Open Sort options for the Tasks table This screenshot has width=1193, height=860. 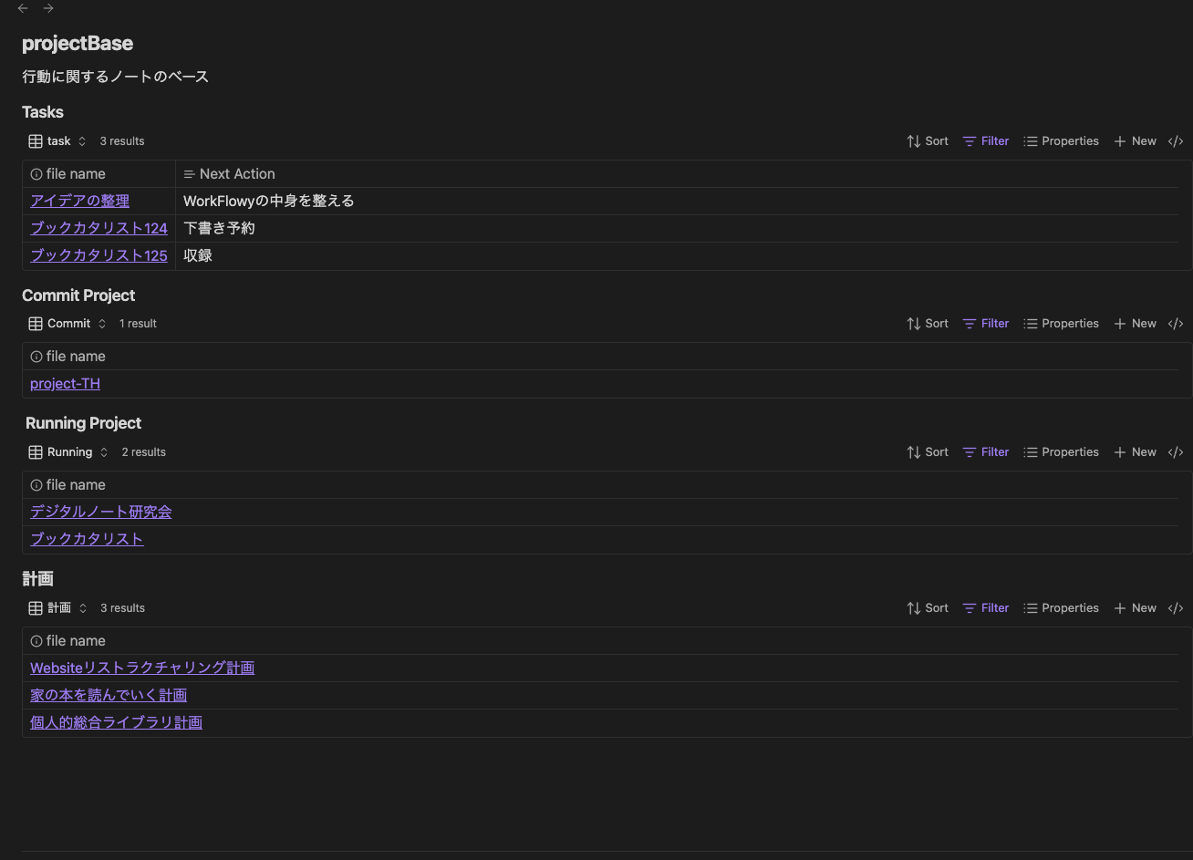(927, 140)
